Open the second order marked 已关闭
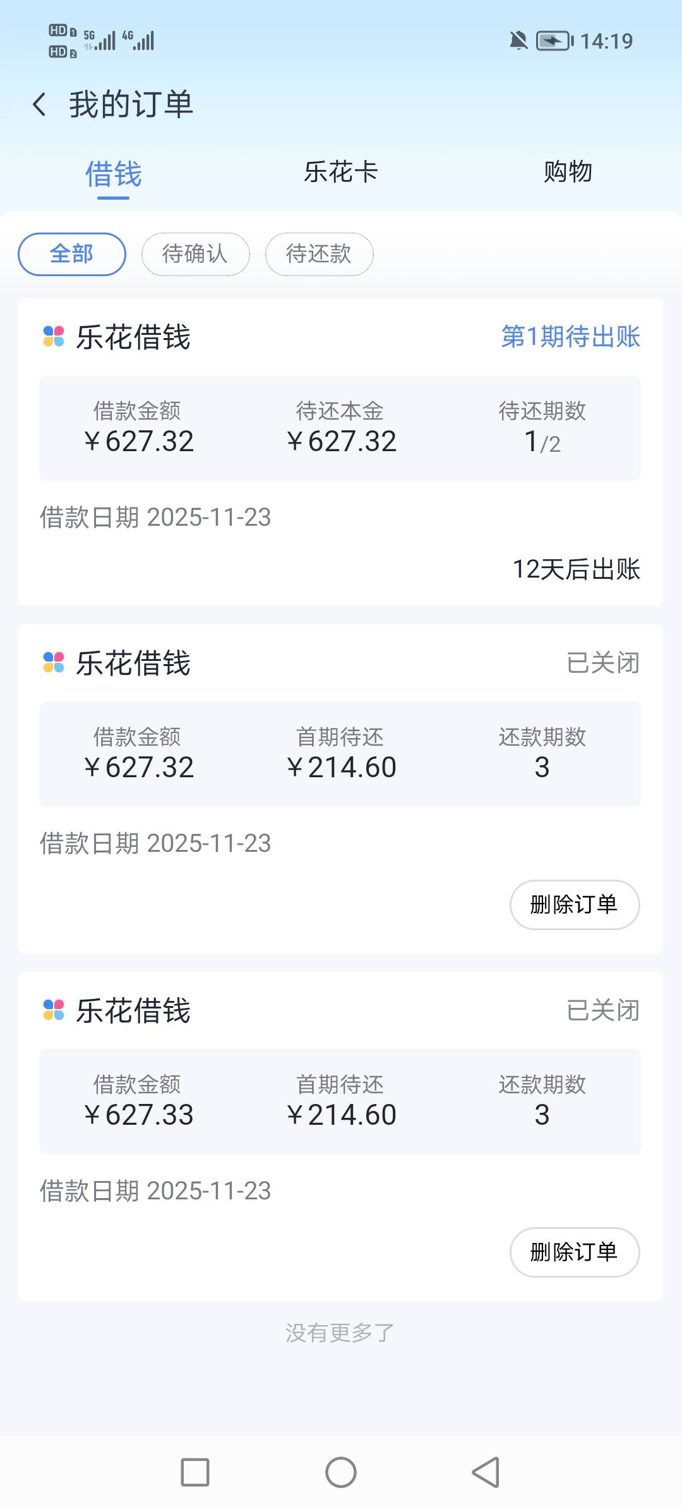 (603, 663)
